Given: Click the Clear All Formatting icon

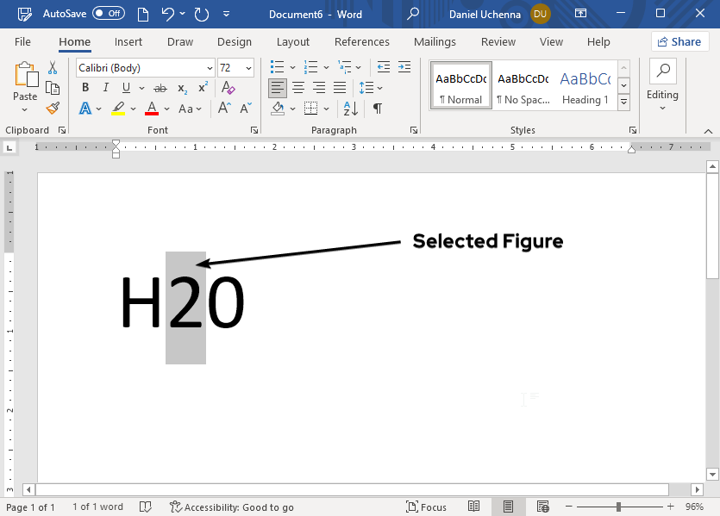Looking at the screenshot, I should (x=228, y=88).
